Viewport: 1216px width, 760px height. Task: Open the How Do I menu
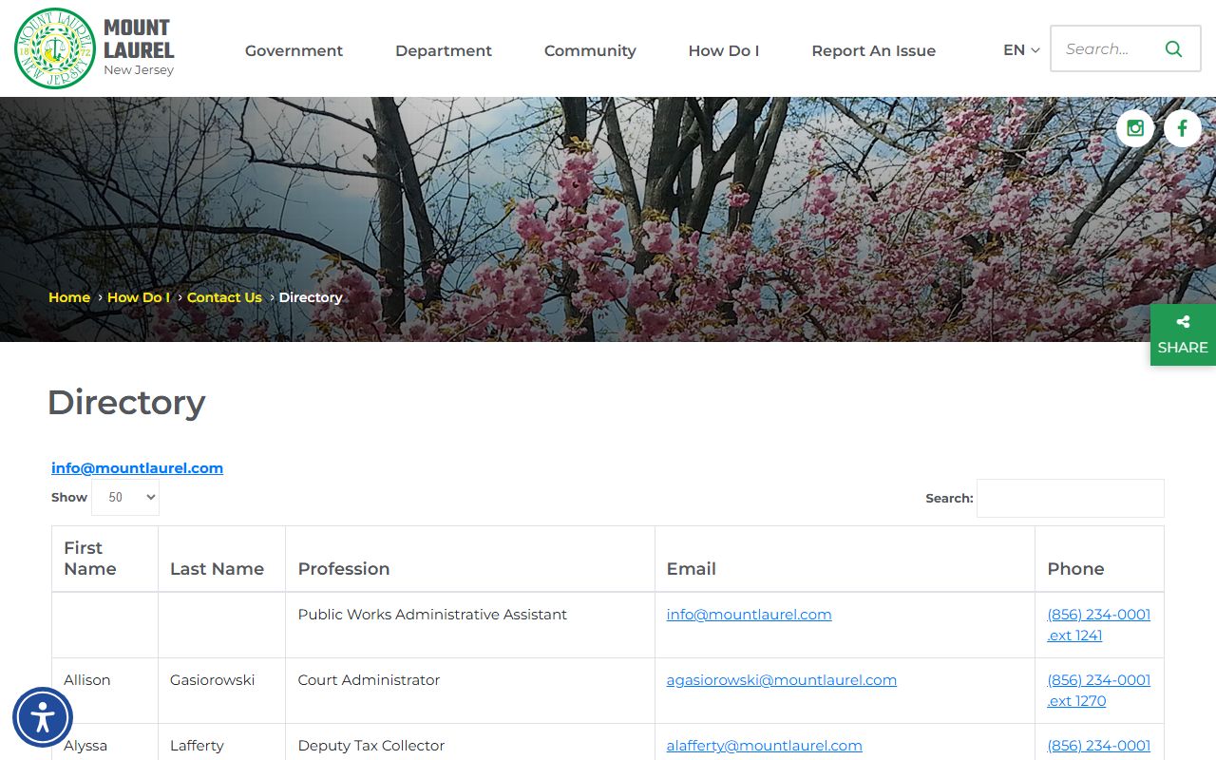(724, 50)
